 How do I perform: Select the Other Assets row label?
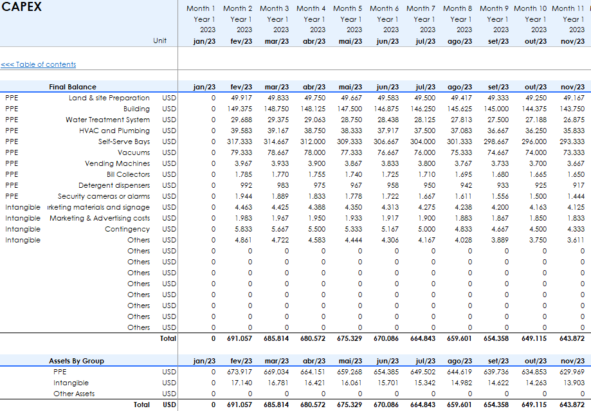[x=74, y=394]
